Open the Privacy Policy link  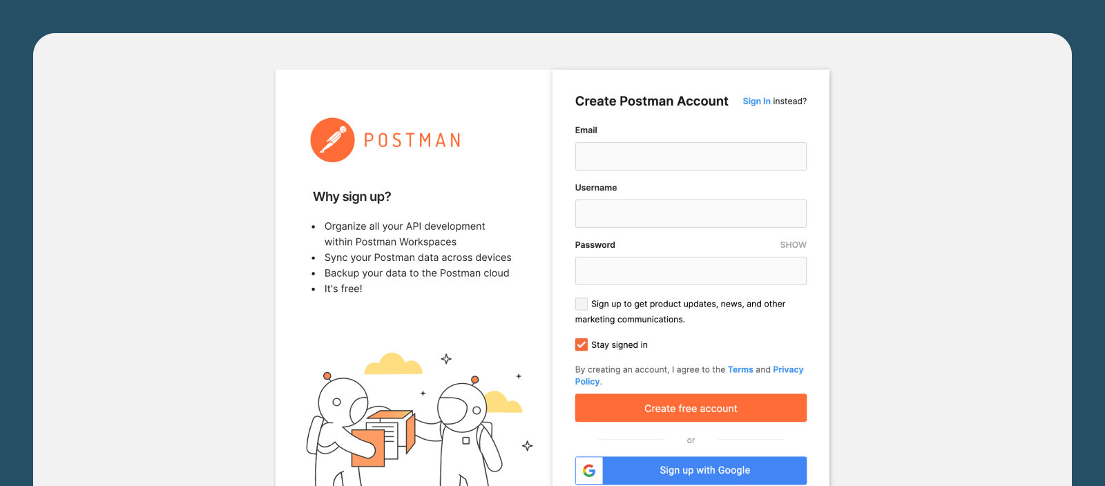pos(788,370)
